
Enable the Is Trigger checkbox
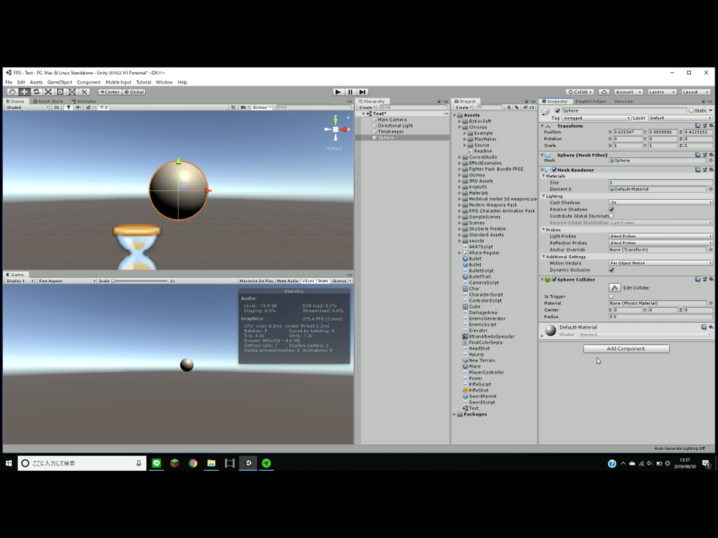point(612,296)
